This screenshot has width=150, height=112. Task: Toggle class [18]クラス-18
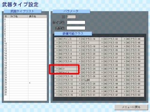(x=88, y=47)
